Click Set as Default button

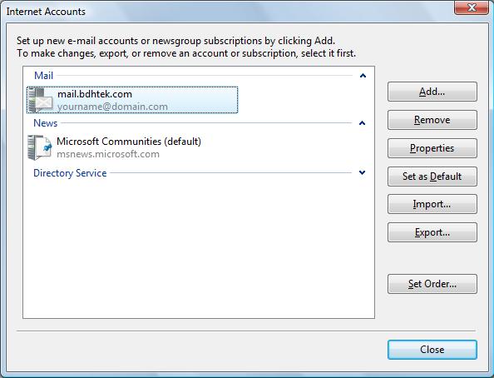[x=432, y=177]
